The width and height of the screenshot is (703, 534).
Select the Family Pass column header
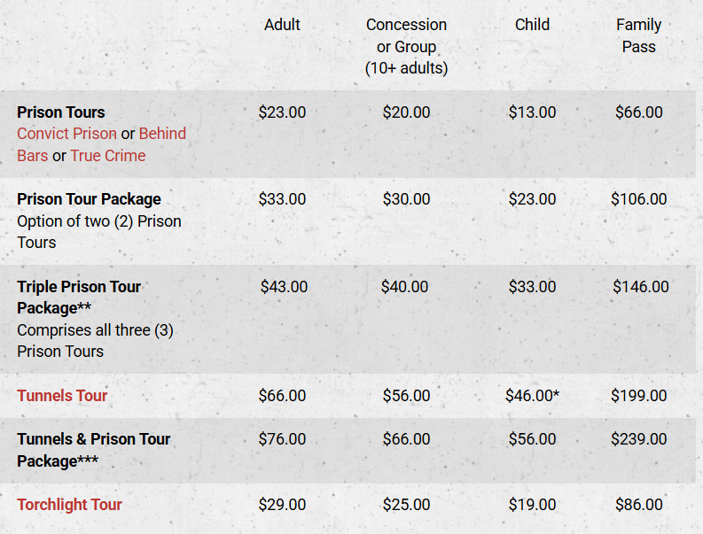639,35
